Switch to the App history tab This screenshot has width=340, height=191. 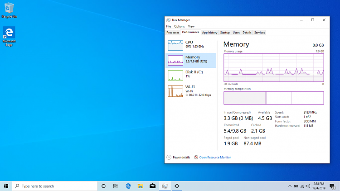coord(209,33)
